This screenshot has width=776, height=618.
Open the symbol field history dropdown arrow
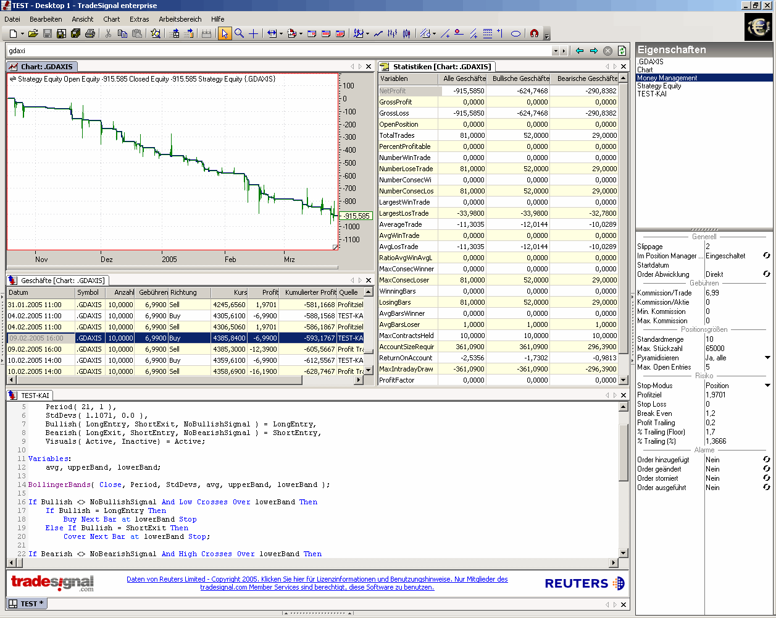pyautogui.click(x=556, y=51)
